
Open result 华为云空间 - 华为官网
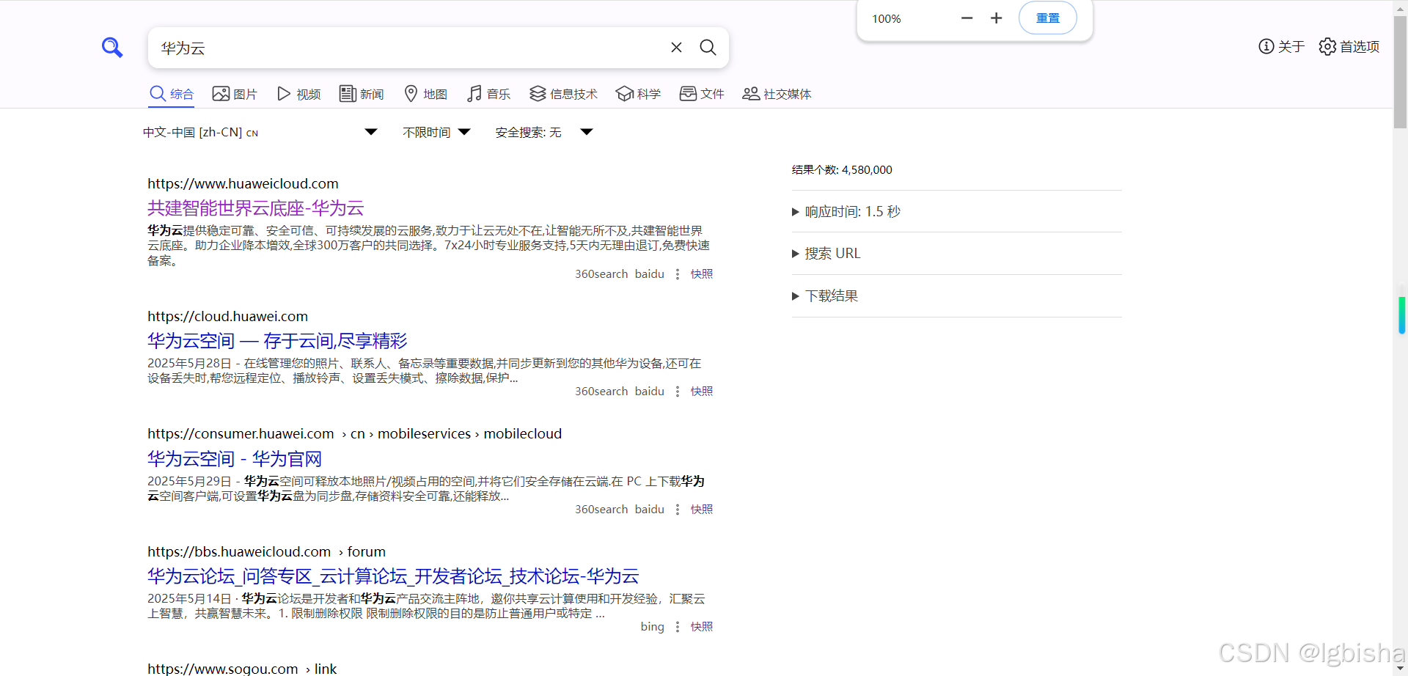[x=235, y=459]
